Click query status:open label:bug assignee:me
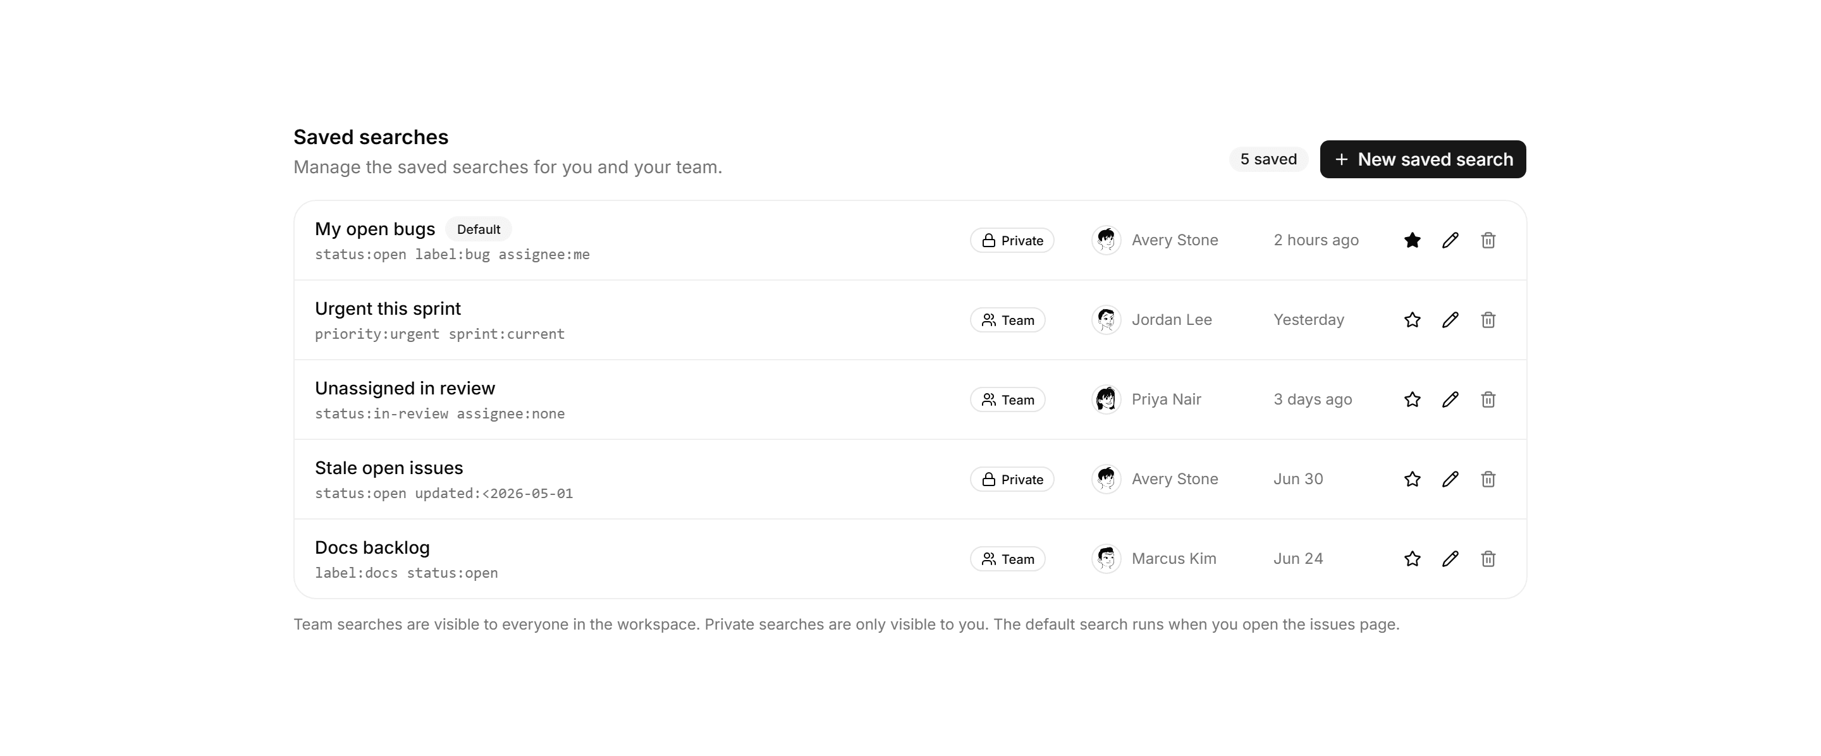The image size is (1821, 756). point(451,254)
